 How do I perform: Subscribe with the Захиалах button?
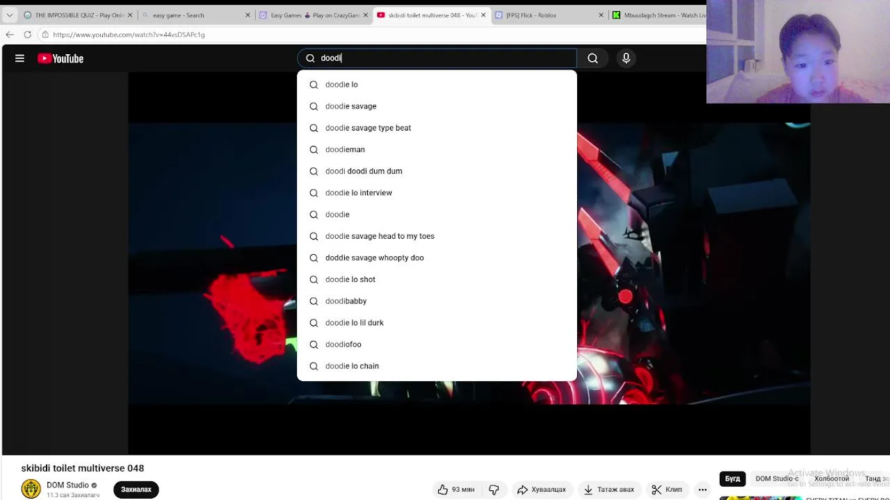pyautogui.click(x=136, y=490)
